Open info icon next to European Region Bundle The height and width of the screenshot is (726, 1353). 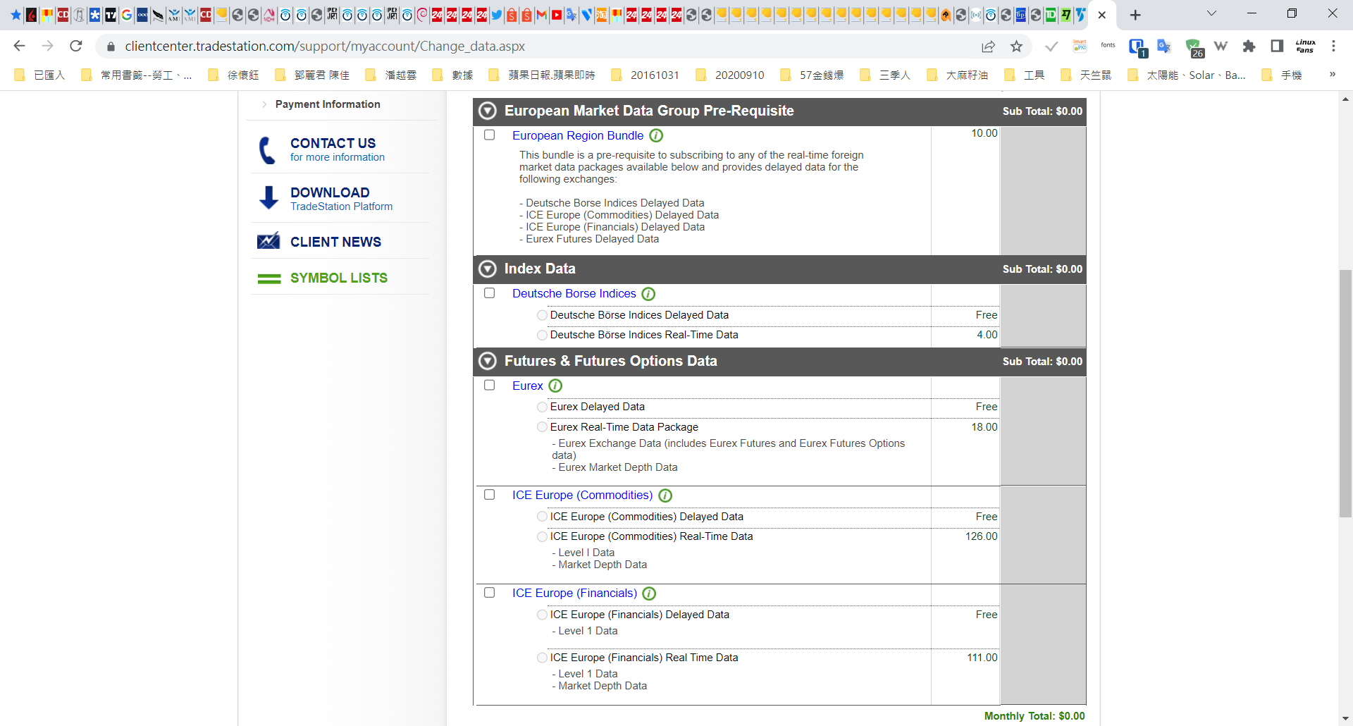point(656,135)
